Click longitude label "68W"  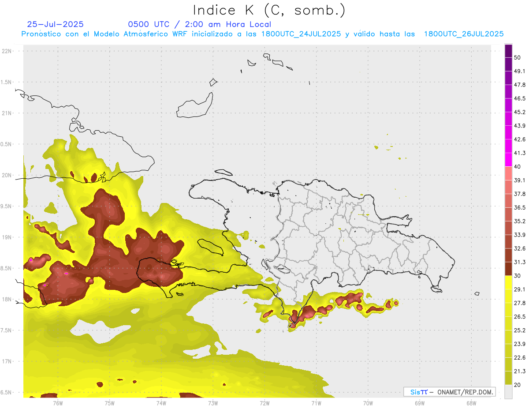pyautogui.click(x=471, y=403)
